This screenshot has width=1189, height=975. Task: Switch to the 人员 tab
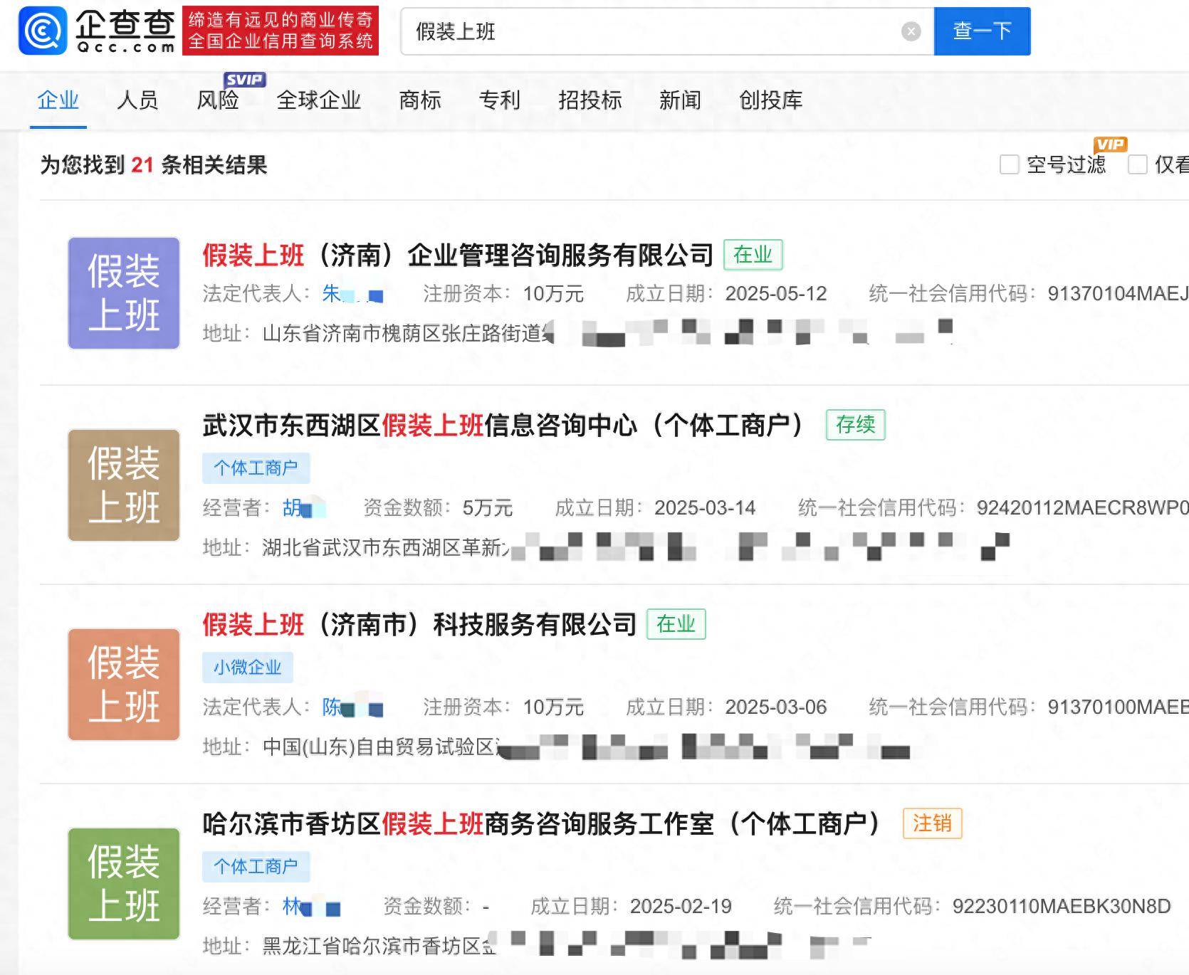[136, 100]
